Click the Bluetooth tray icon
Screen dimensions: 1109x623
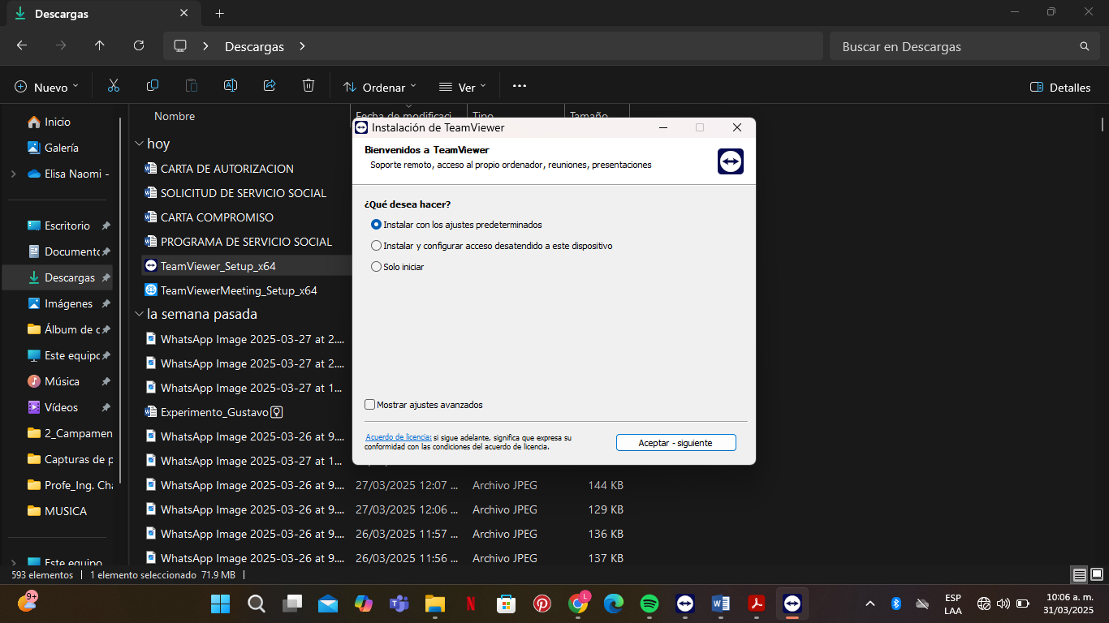point(896,604)
